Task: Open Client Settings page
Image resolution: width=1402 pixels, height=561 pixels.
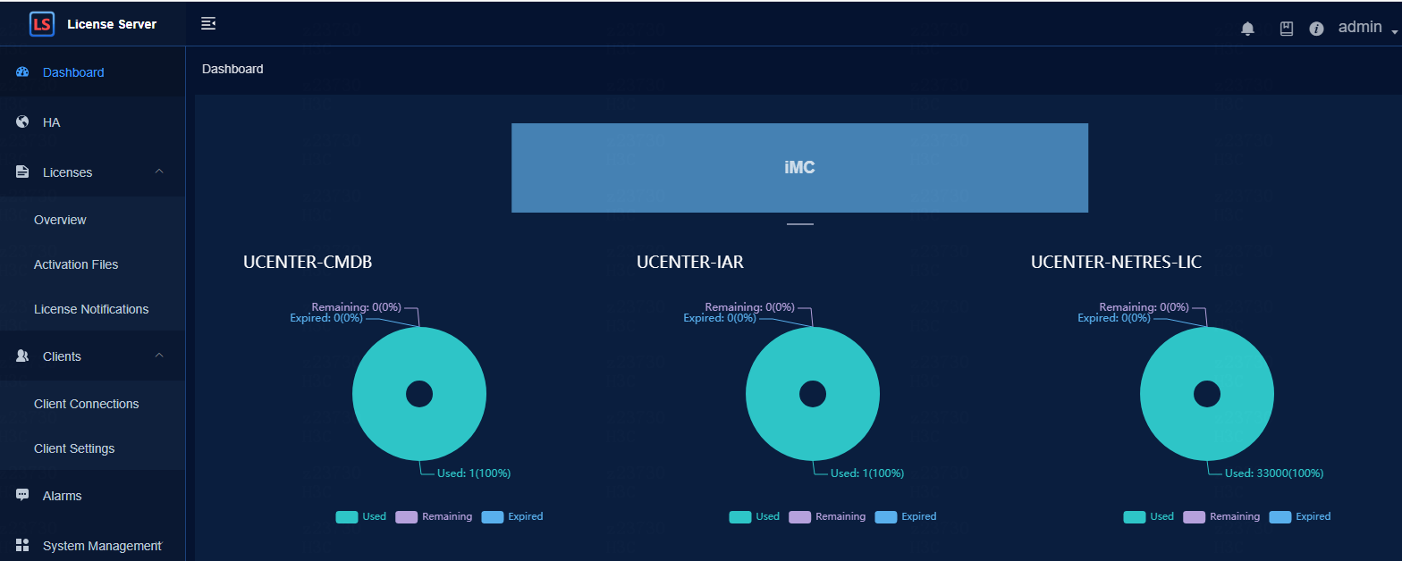Action: coord(93,448)
